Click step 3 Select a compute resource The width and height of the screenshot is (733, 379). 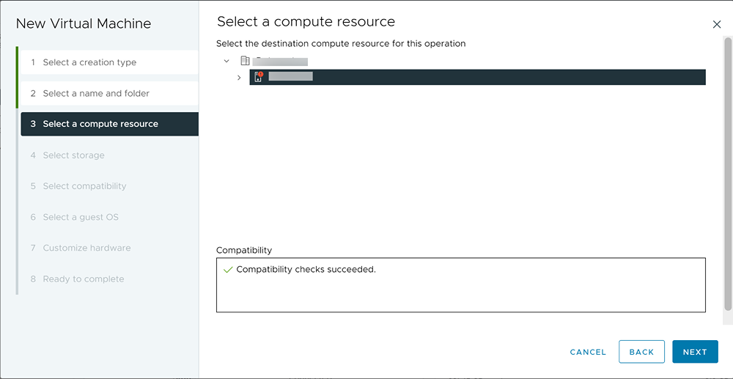point(100,124)
